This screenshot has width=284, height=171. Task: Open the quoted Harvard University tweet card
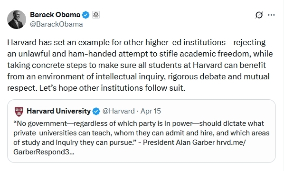tap(142, 131)
